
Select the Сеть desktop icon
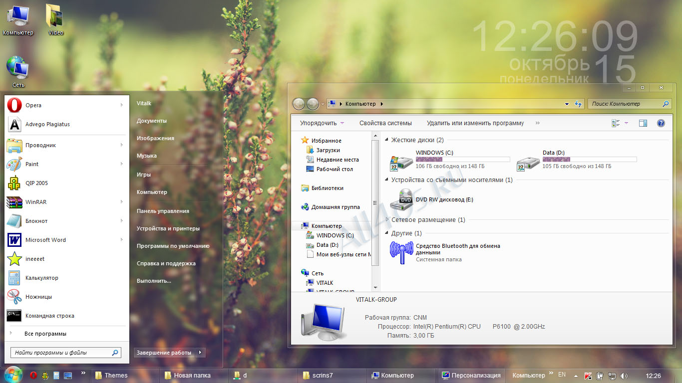click(x=18, y=72)
